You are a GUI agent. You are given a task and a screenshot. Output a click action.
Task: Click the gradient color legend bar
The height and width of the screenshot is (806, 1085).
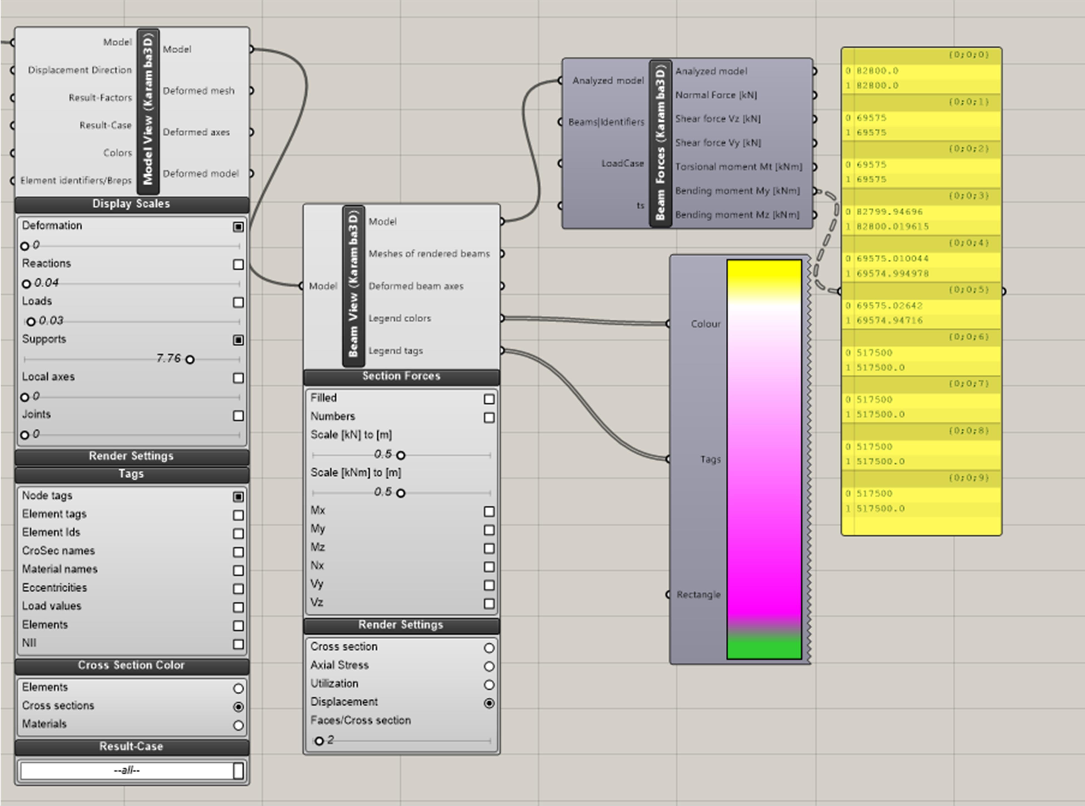click(x=764, y=459)
